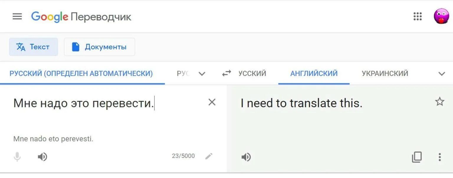Activate voice input microphone
This screenshot has width=453, height=178.
click(17, 157)
